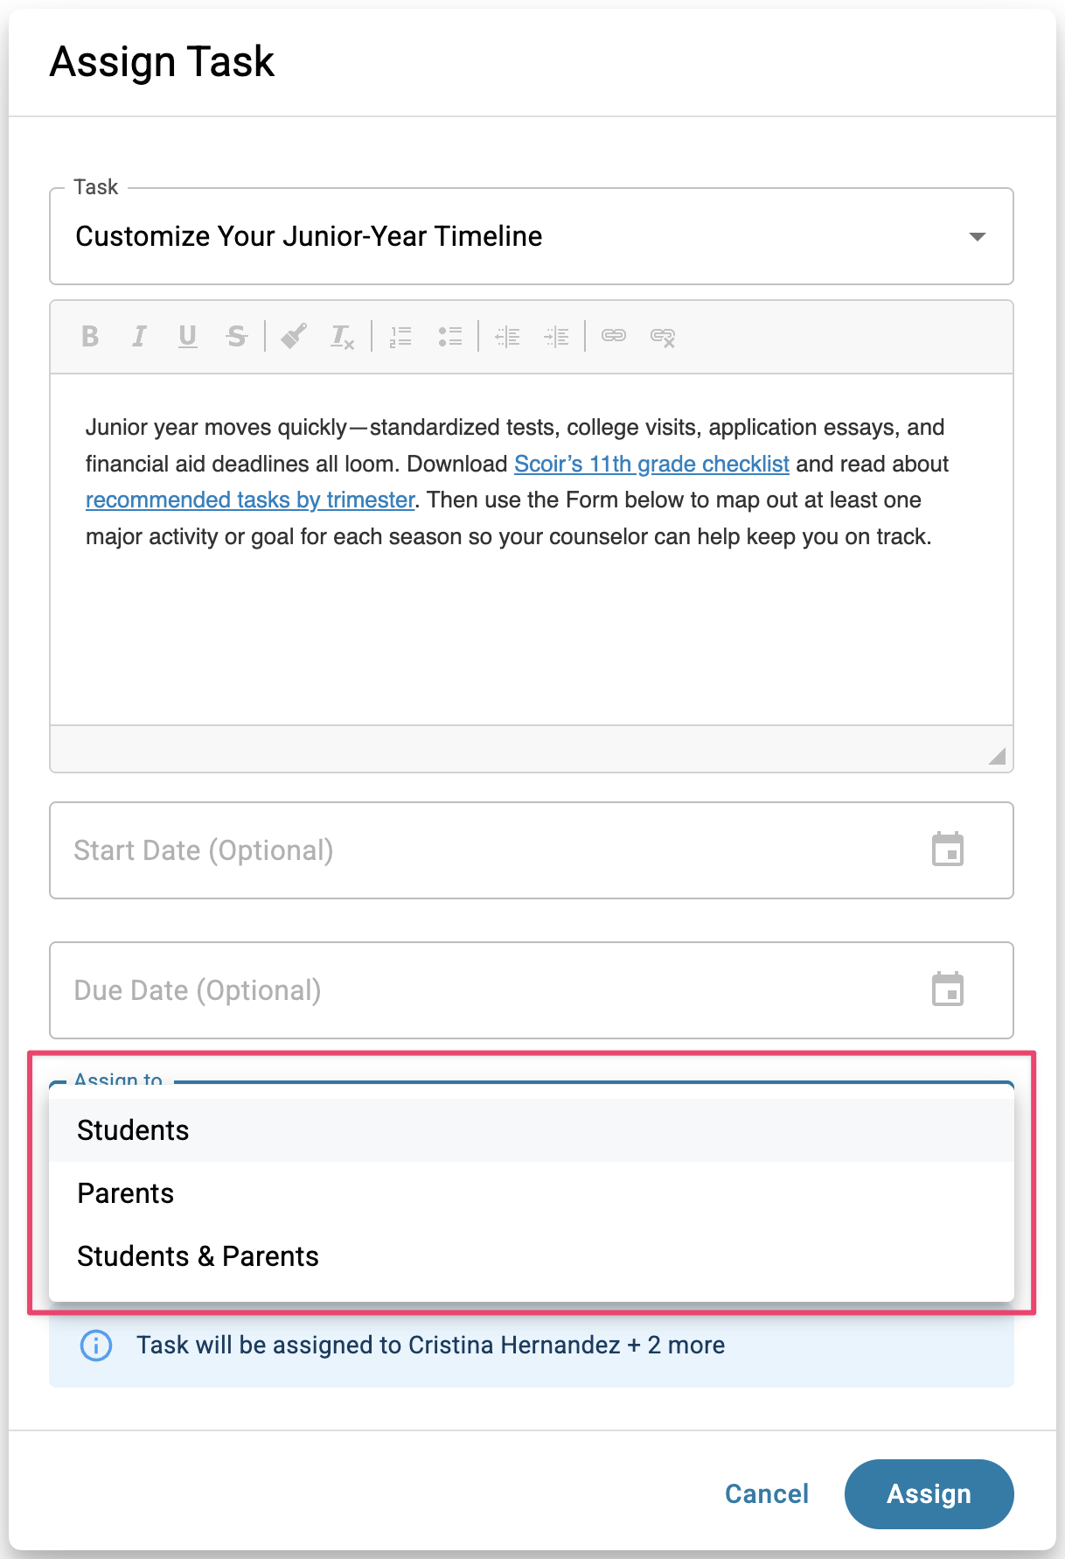Click the unlink icon in the toolbar
The width and height of the screenshot is (1065, 1559).
click(663, 337)
